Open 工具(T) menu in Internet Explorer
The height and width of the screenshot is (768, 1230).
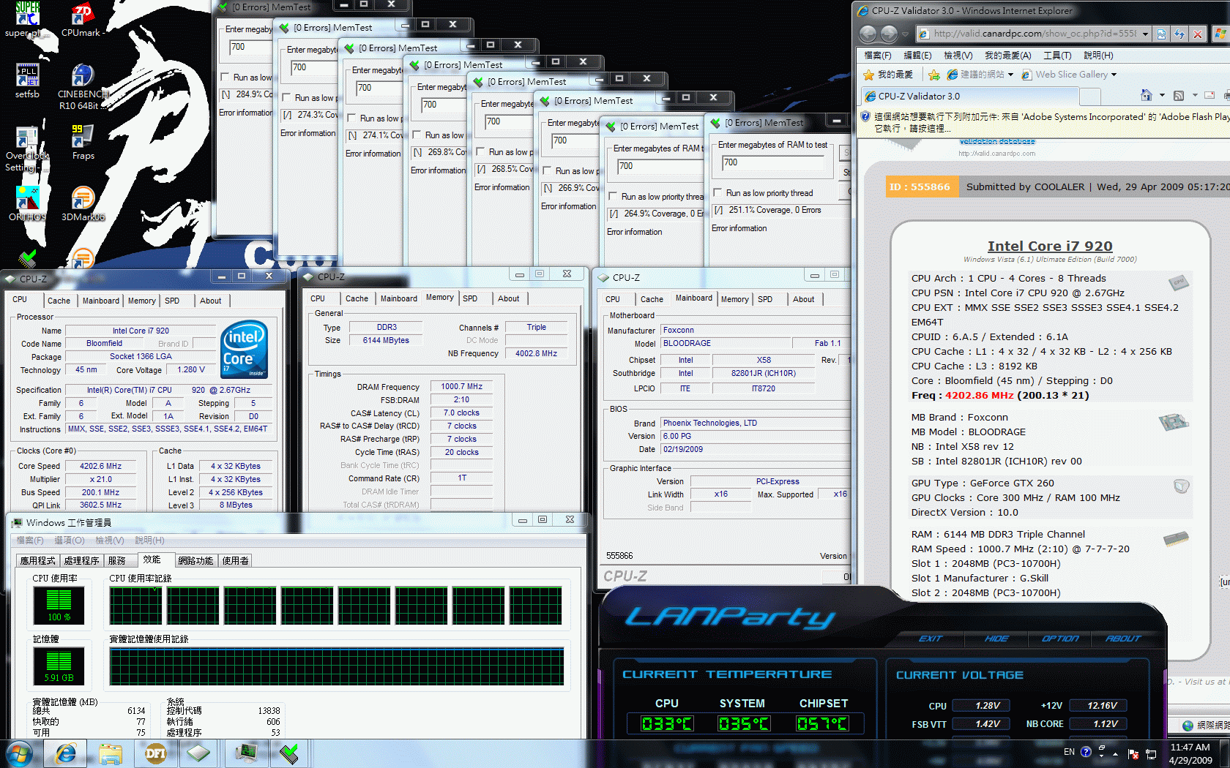(x=1057, y=55)
